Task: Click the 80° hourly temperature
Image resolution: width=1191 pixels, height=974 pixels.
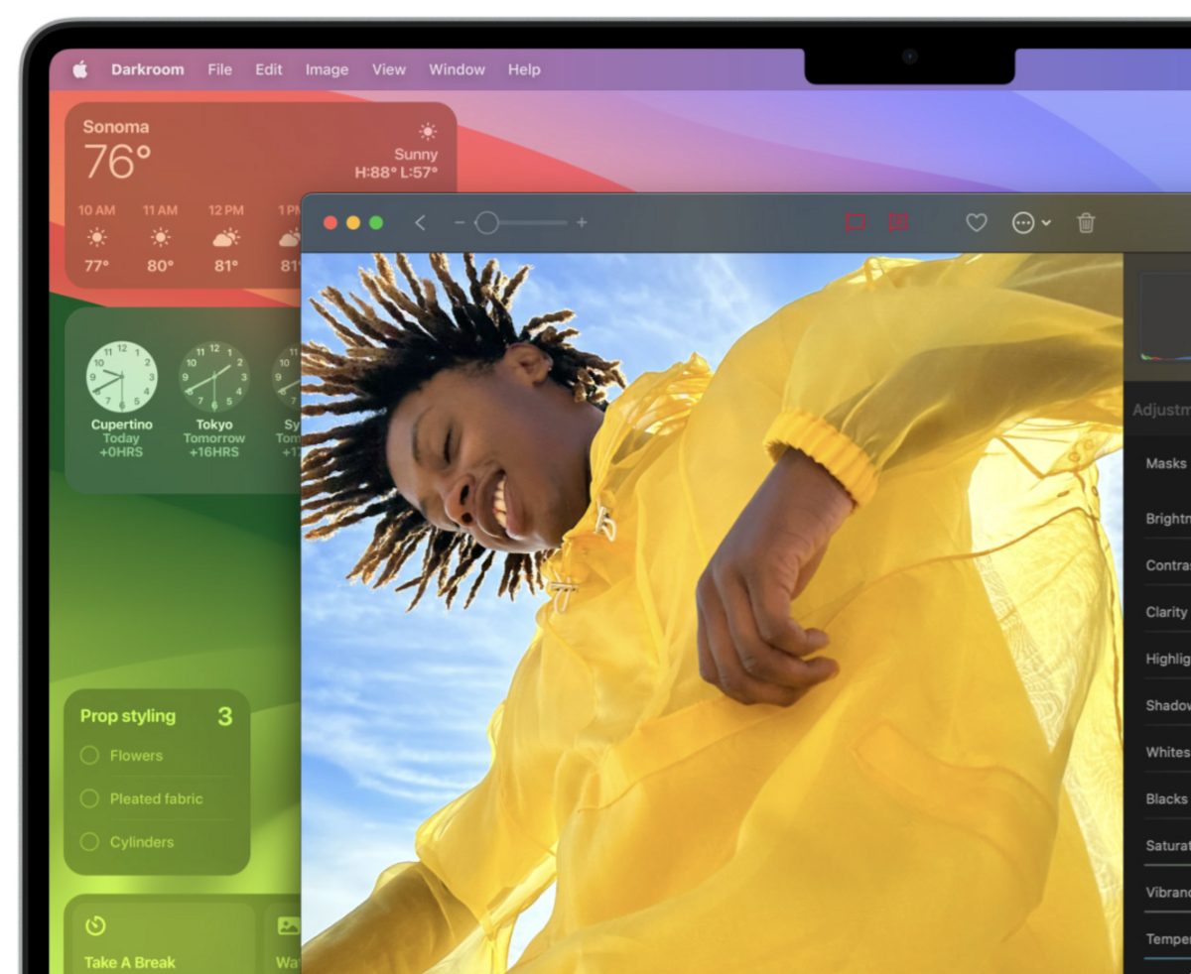Action: (161, 266)
